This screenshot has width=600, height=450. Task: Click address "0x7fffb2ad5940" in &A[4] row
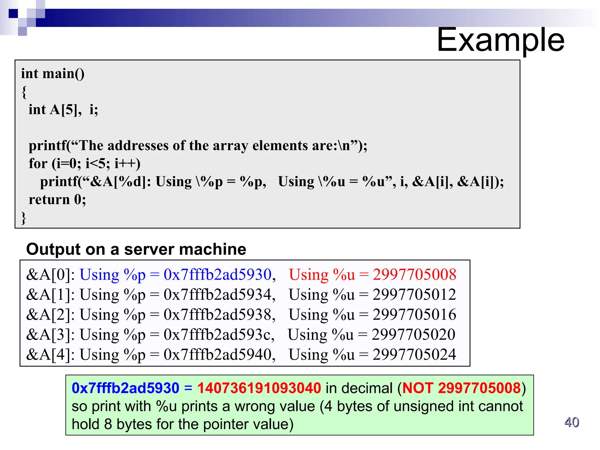tap(218, 354)
